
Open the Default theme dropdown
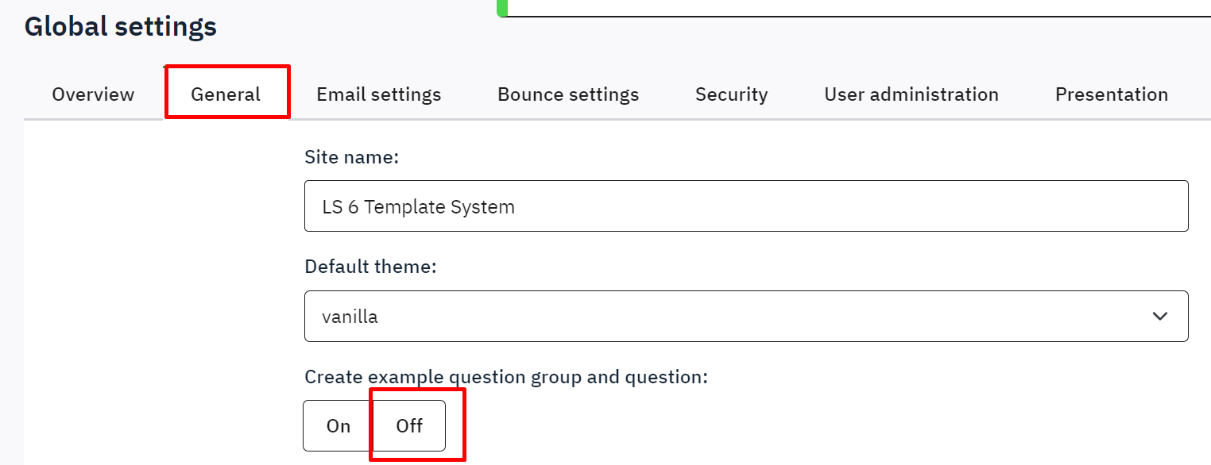(745, 317)
